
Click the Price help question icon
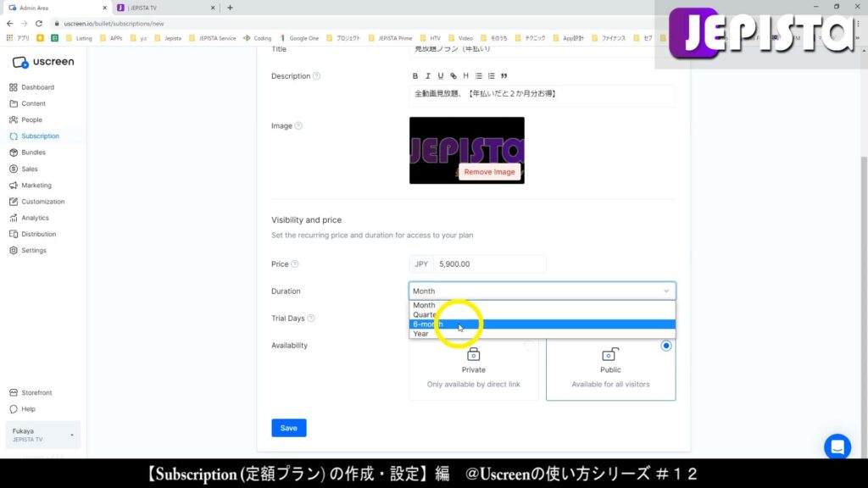294,264
